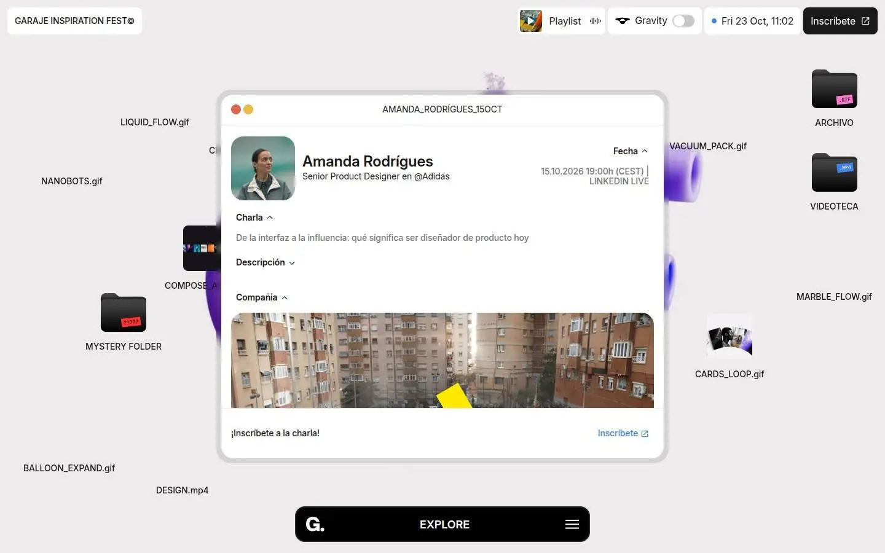Click the Playlist label
This screenshot has width=885, height=553.
point(565,21)
